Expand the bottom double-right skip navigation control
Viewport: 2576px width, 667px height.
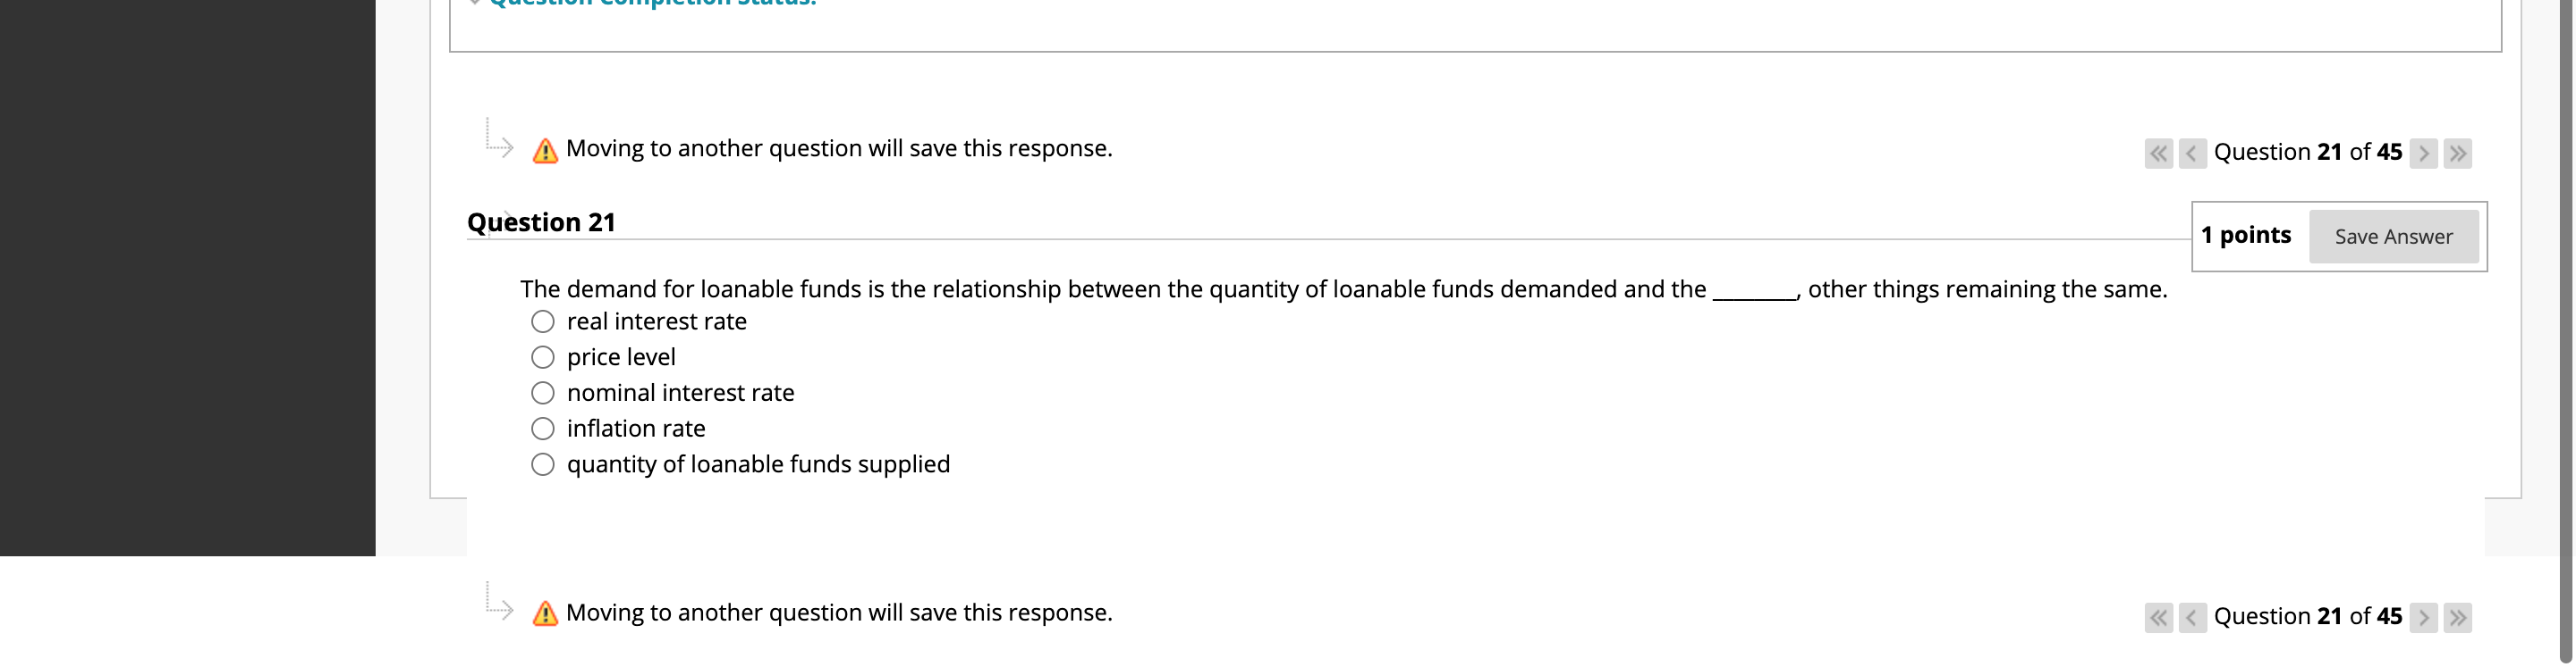(2459, 617)
